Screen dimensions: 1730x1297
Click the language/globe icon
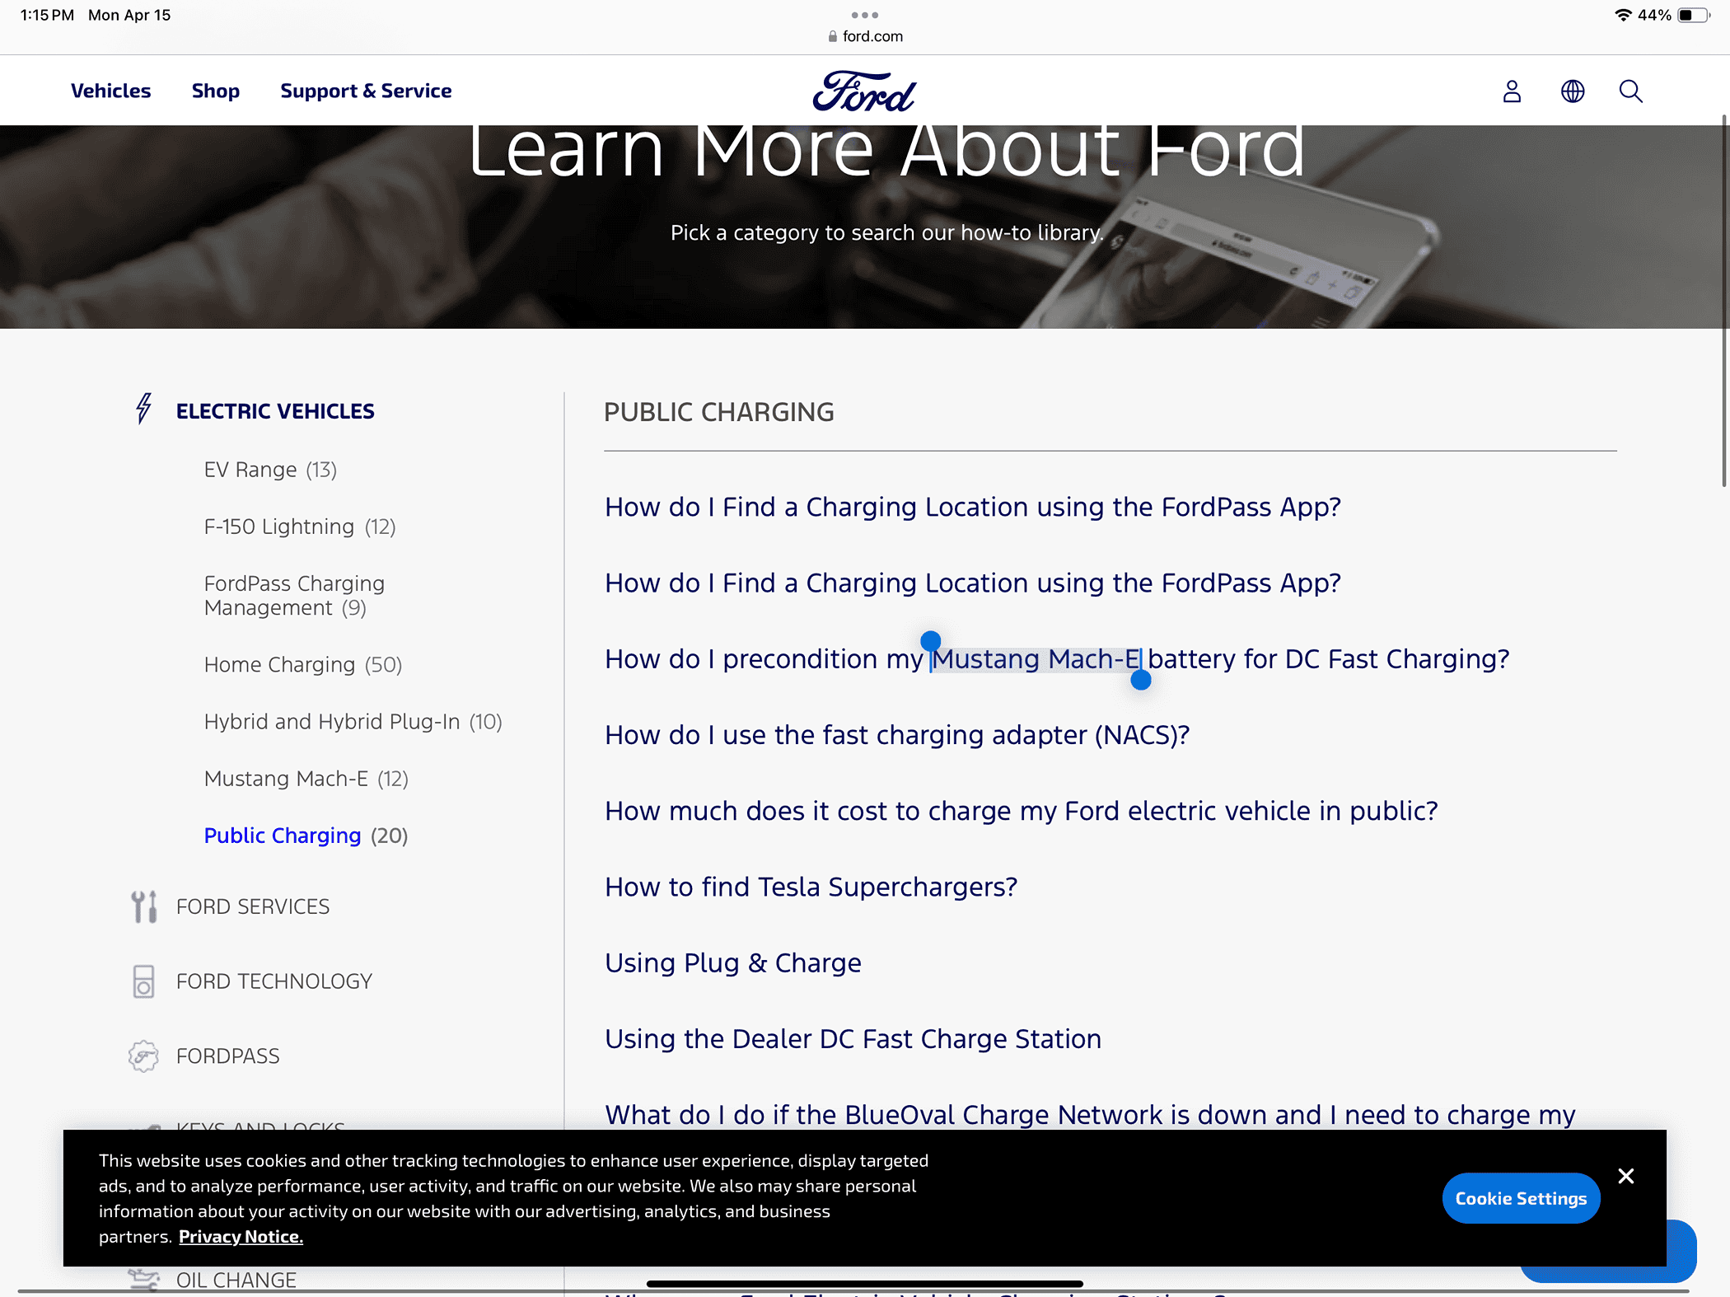pos(1572,90)
